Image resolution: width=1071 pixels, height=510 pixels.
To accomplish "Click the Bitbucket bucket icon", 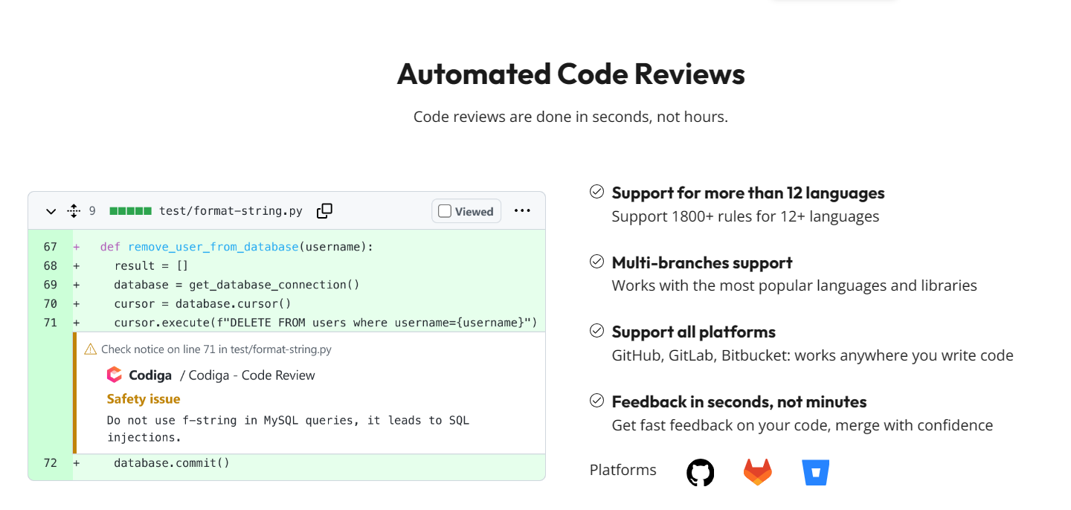I will pyautogui.click(x=815, y=472).
